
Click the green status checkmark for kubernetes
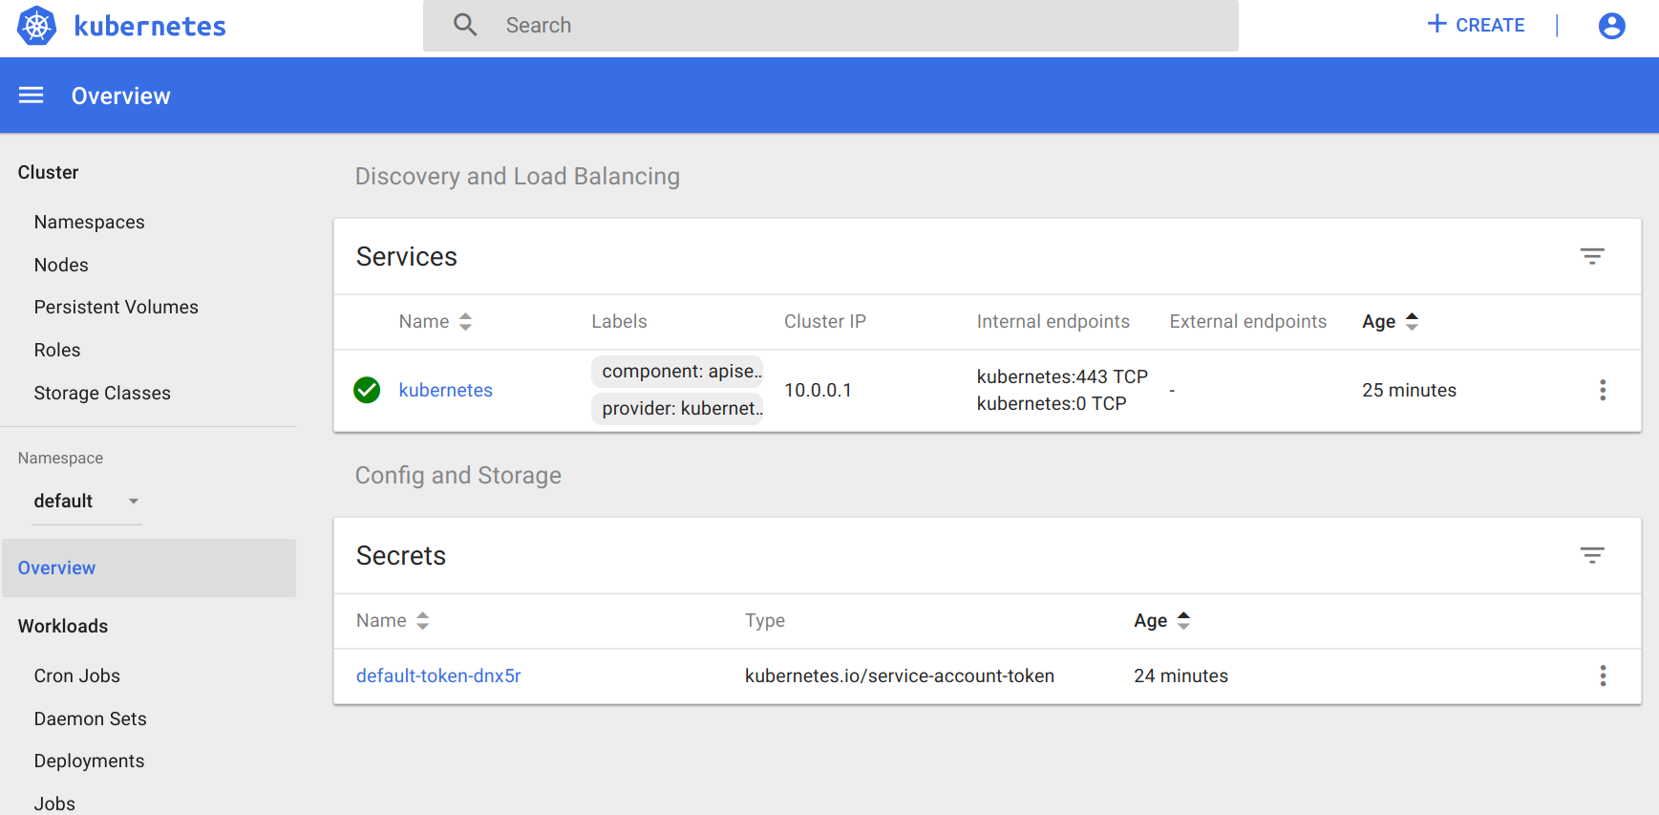[x=367, y=390]
